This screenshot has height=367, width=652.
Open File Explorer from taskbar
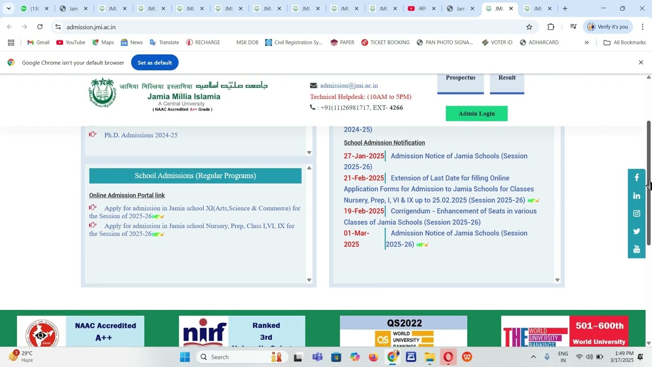[x=429, y=357]
